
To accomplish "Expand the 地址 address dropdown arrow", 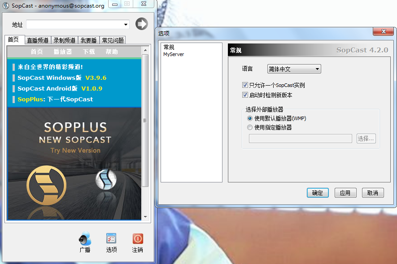I will pos(126,25).
